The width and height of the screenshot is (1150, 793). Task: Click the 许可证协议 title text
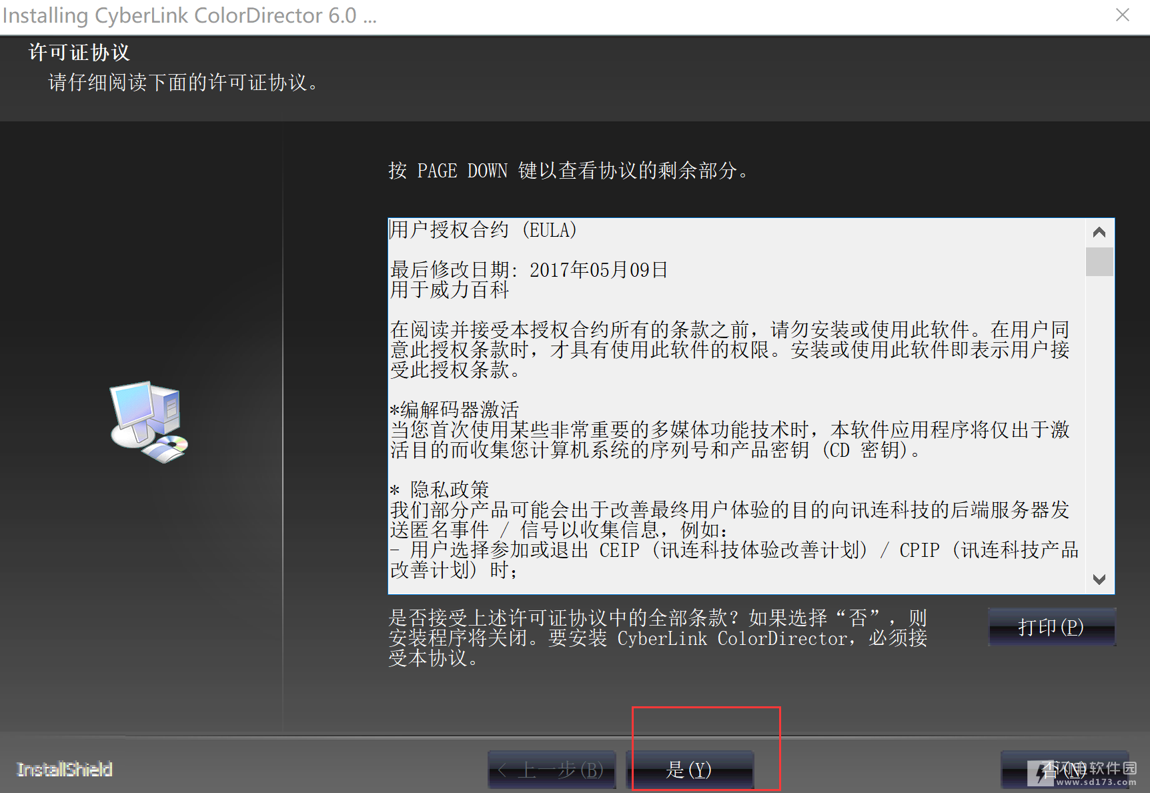[79, 53]
